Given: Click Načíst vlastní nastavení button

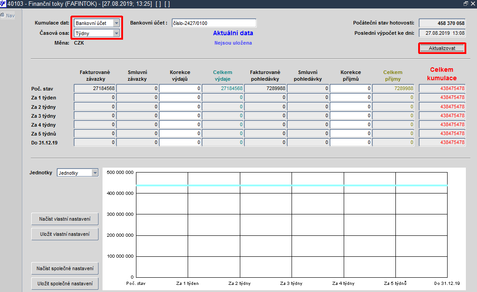Looking at the screenshot, I should point(65,219).
